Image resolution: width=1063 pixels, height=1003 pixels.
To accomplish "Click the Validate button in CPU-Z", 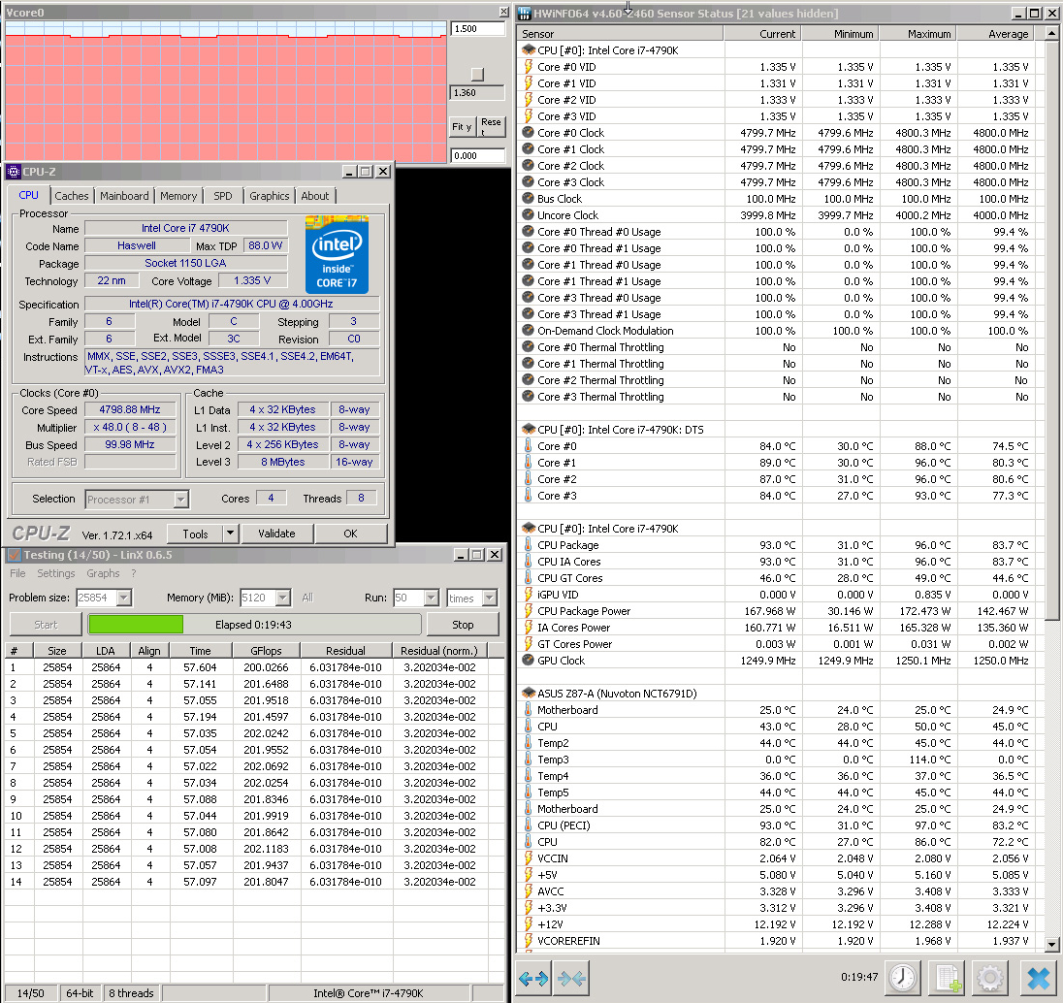I will 276,534.
